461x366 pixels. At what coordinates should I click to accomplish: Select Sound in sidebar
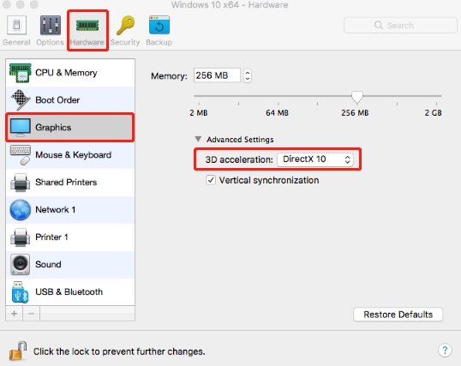pos(70,265)
